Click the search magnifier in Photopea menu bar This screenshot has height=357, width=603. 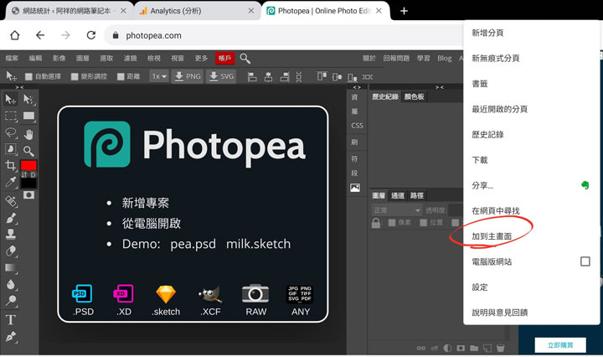[x=245, y=59]
